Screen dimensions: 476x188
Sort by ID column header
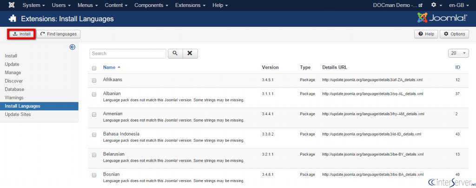[457, 67]
